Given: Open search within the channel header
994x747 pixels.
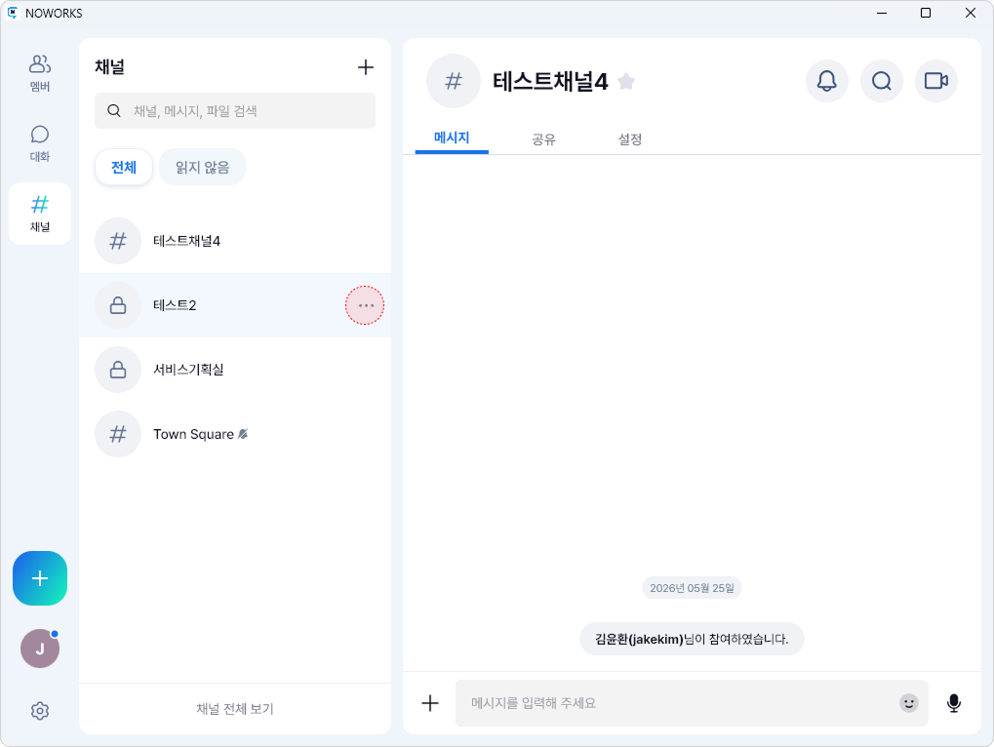Looking at the screenshot, I should point(881,81).
